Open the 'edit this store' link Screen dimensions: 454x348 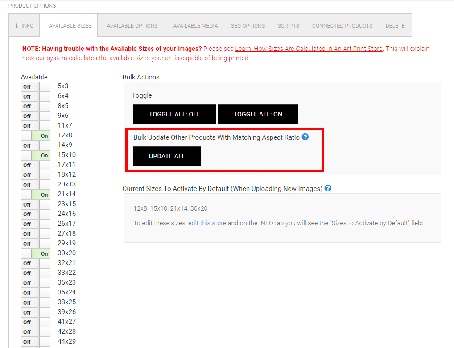207,223
